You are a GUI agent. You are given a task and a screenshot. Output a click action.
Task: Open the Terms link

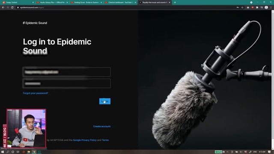[105, 140]
